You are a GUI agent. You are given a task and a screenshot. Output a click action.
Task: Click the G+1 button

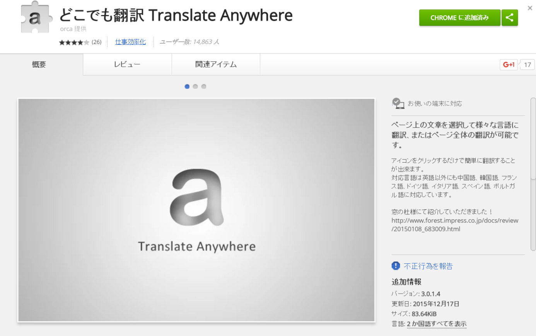click(x=508, y=64)
